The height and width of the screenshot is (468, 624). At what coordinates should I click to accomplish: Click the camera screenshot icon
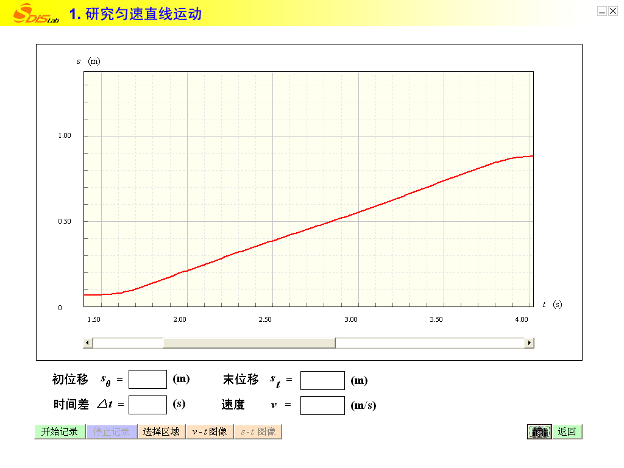pos(539,431)
